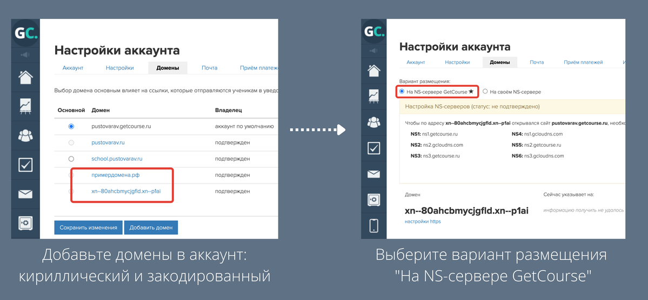Select pustovarav.getcourse.ru as main domain radio
This screenshot has height=300, width=648.
(x=71, y=126)
